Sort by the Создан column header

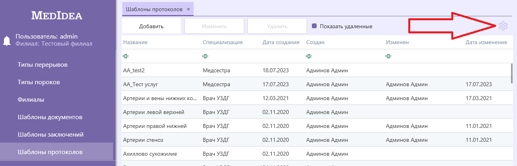point(315,42)
